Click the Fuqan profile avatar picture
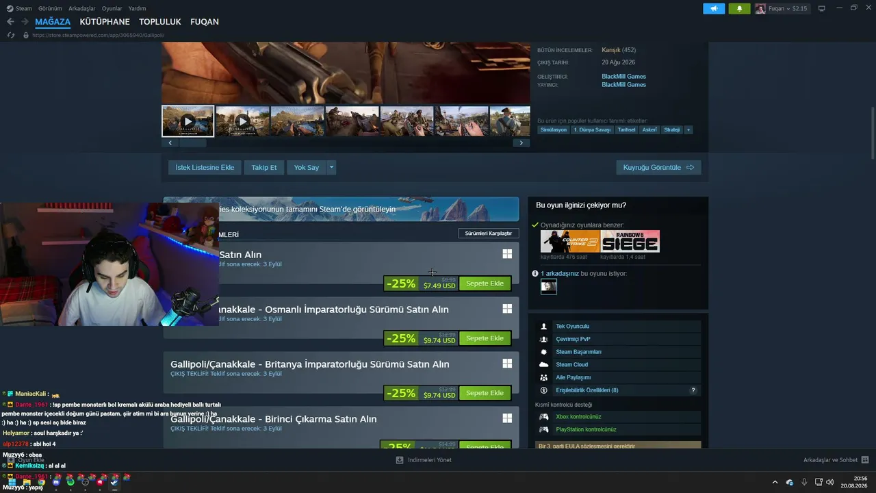Image resolution: width=876 pixels, height=493 pixels. point(760,9)
